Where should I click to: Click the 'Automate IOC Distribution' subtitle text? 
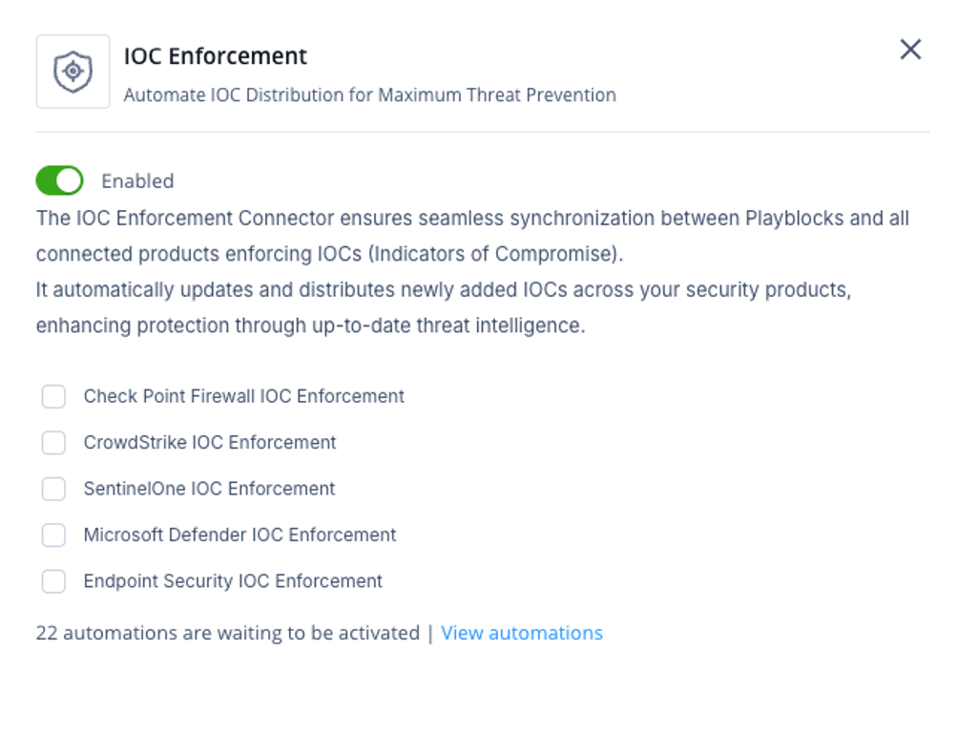pos(370,95)
